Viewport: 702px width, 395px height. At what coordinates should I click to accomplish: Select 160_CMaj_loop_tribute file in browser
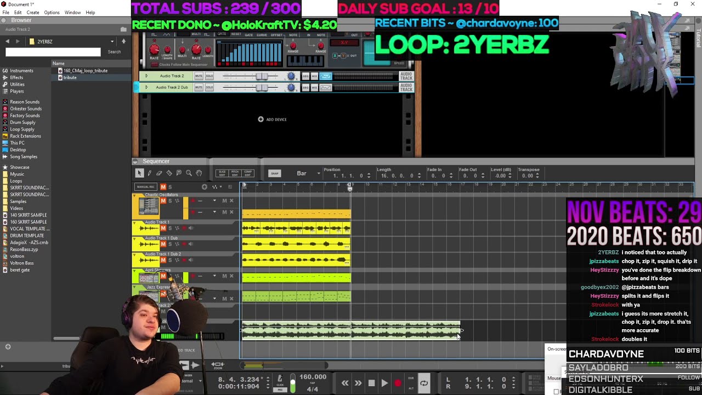click(85, 71)
